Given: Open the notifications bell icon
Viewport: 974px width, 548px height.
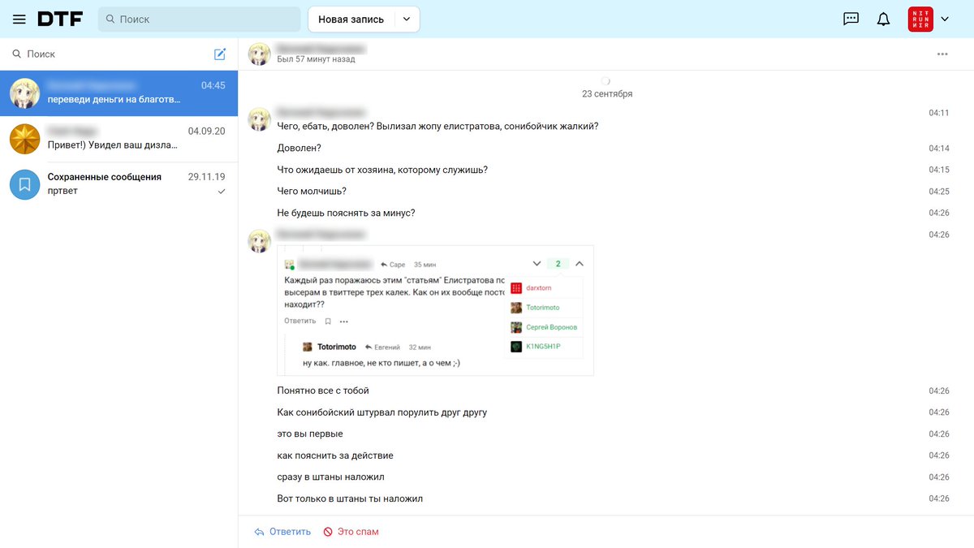Looking at the screenshot, I should point(884,19).
